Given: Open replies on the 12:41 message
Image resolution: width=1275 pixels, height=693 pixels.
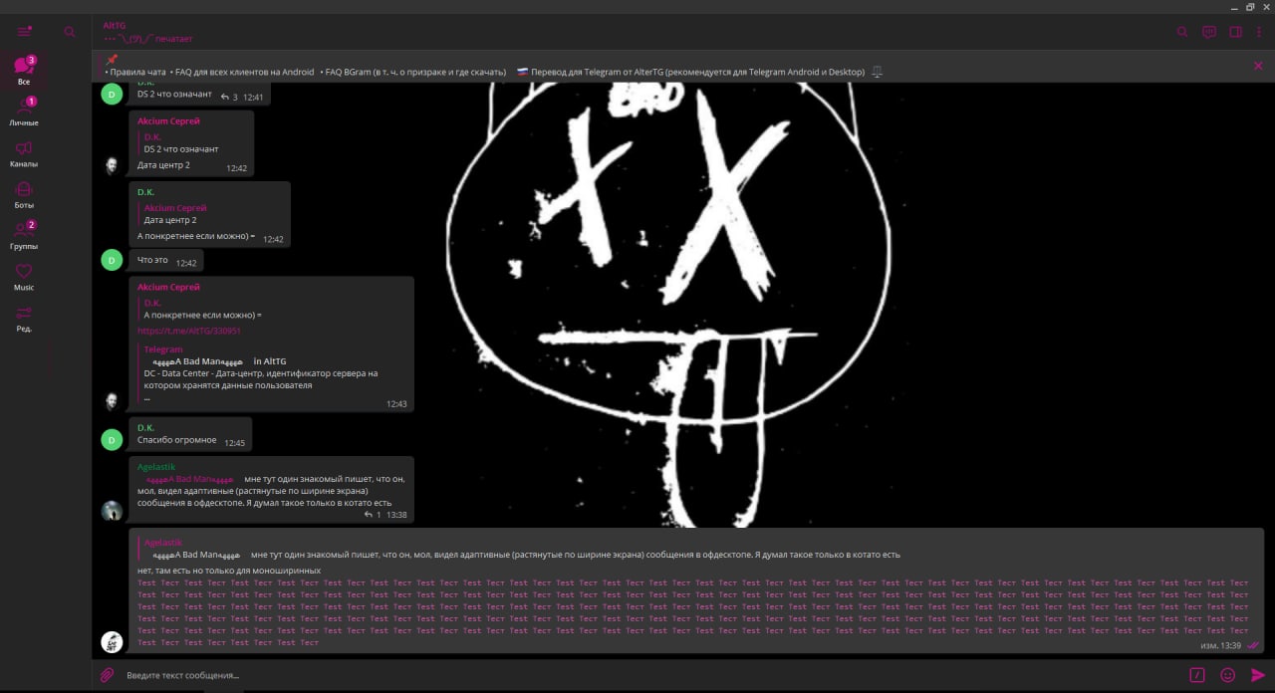Looking at the screenshot, I should (x=229, y=98).
